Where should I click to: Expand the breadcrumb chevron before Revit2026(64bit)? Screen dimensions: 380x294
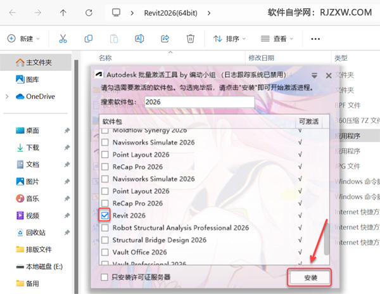[x=132, y=13]
